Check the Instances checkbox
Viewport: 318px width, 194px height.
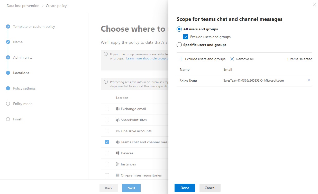[x=107, y=164]
